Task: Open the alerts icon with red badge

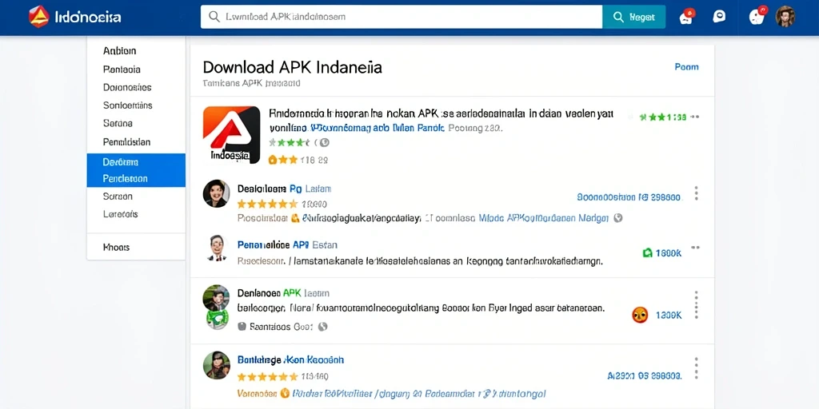Action: pyautogui.click(x=757, y=17)
